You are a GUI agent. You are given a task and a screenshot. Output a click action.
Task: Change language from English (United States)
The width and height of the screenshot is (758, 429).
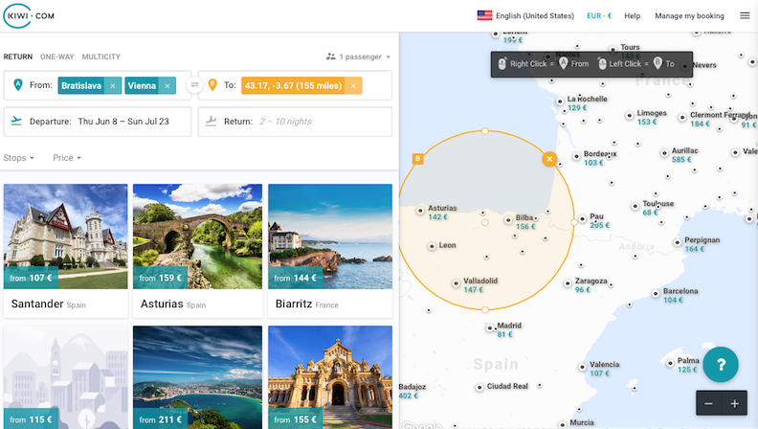[x=525, y=15]
